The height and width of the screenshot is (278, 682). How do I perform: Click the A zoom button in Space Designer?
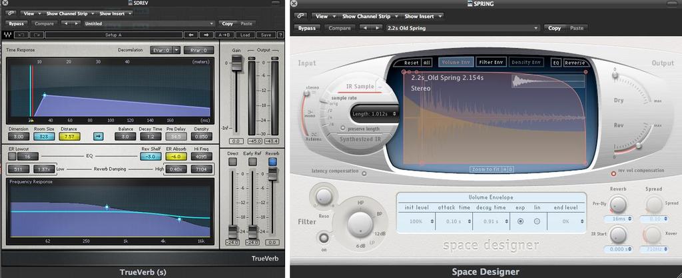click(x=506, y=169)
